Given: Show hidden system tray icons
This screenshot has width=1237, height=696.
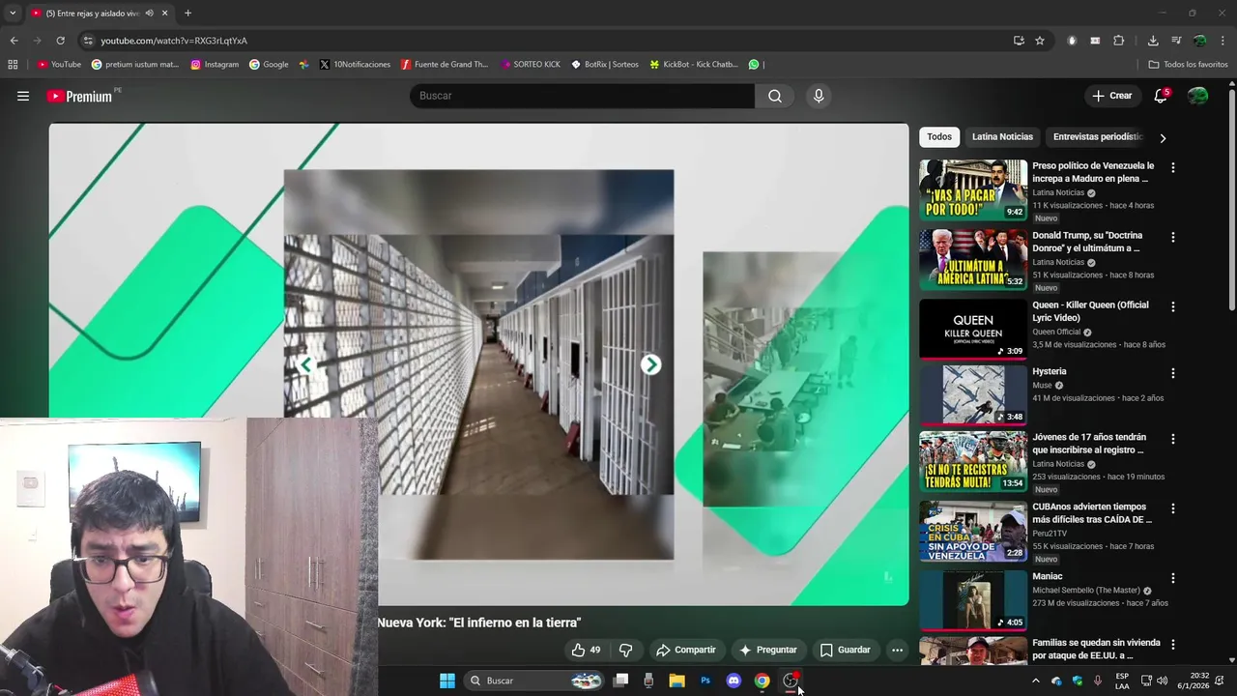Looking at the screenshot, I should click(1035, 681).
